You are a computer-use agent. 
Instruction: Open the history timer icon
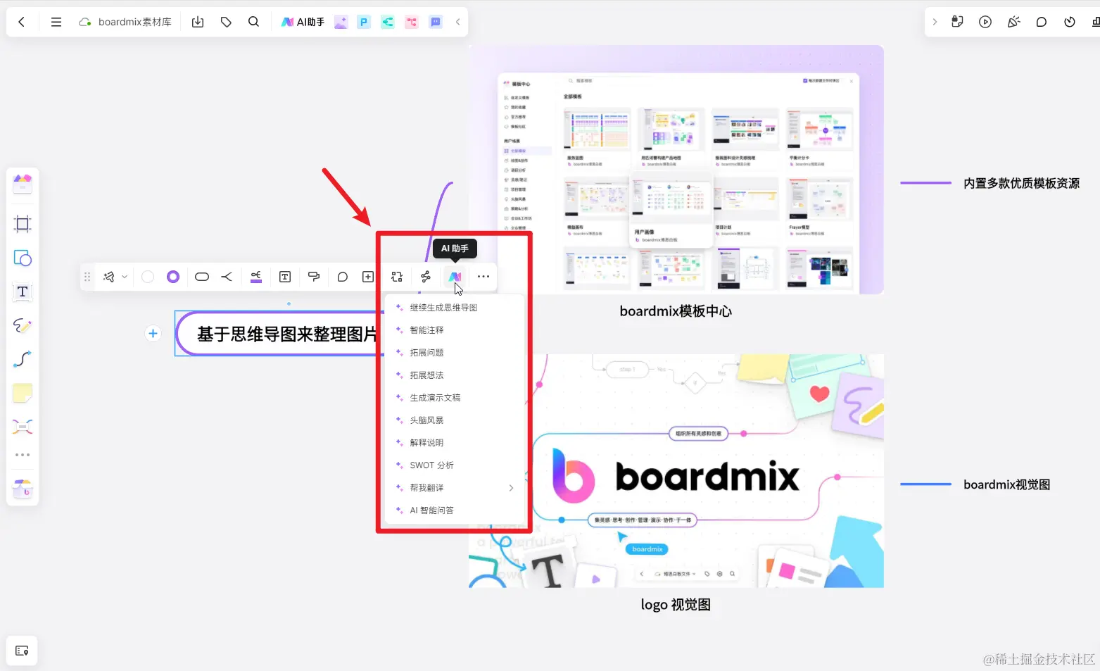click(x=1070, y=22)
